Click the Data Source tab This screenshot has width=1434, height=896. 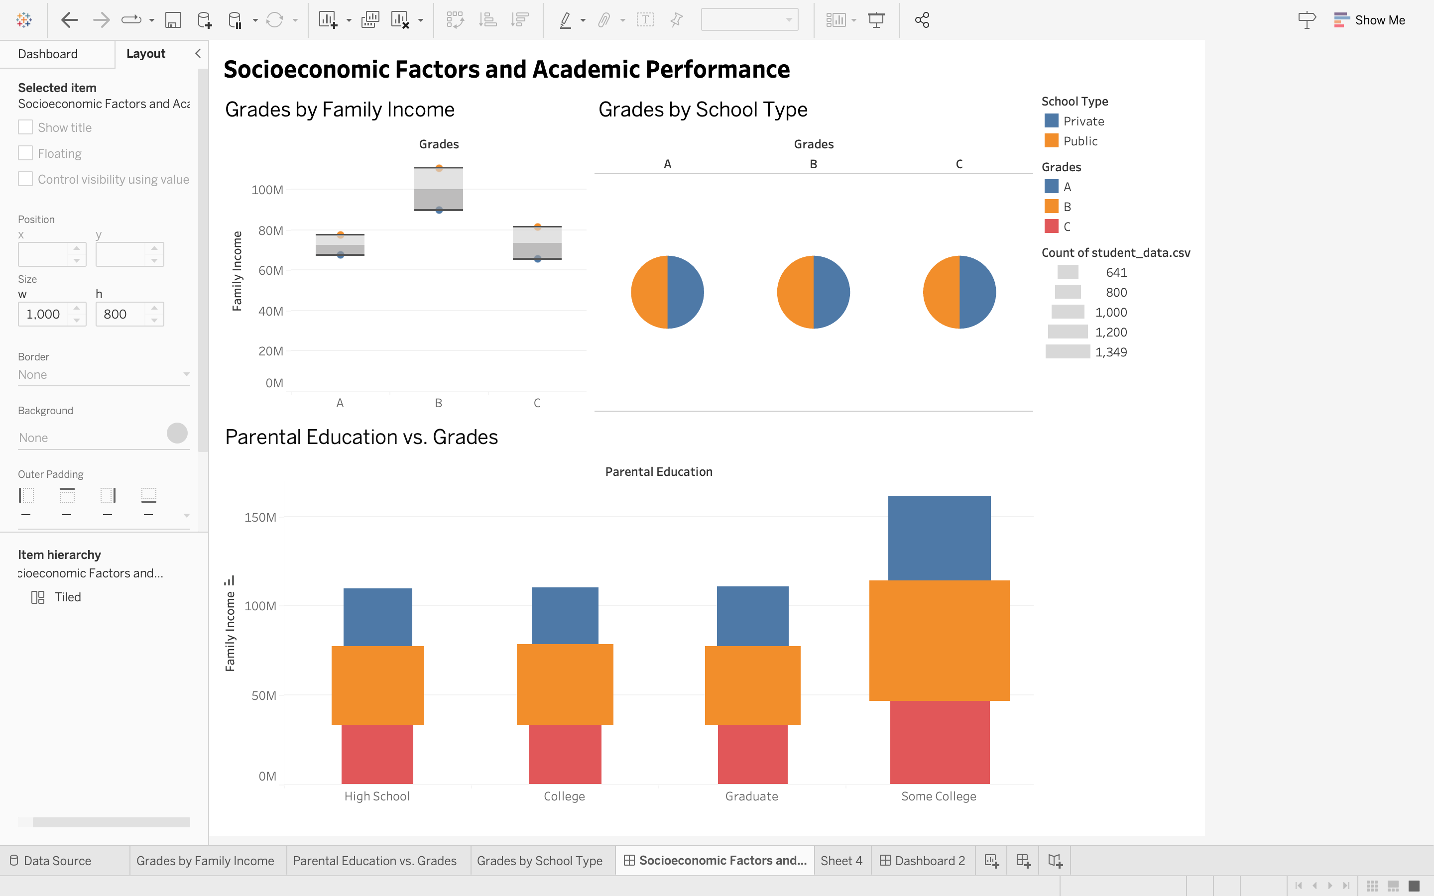pyautogui.click(x=57, y=861)
